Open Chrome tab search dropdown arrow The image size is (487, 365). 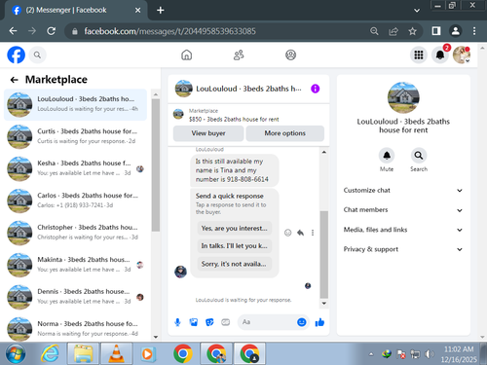(x=417, y=11)
